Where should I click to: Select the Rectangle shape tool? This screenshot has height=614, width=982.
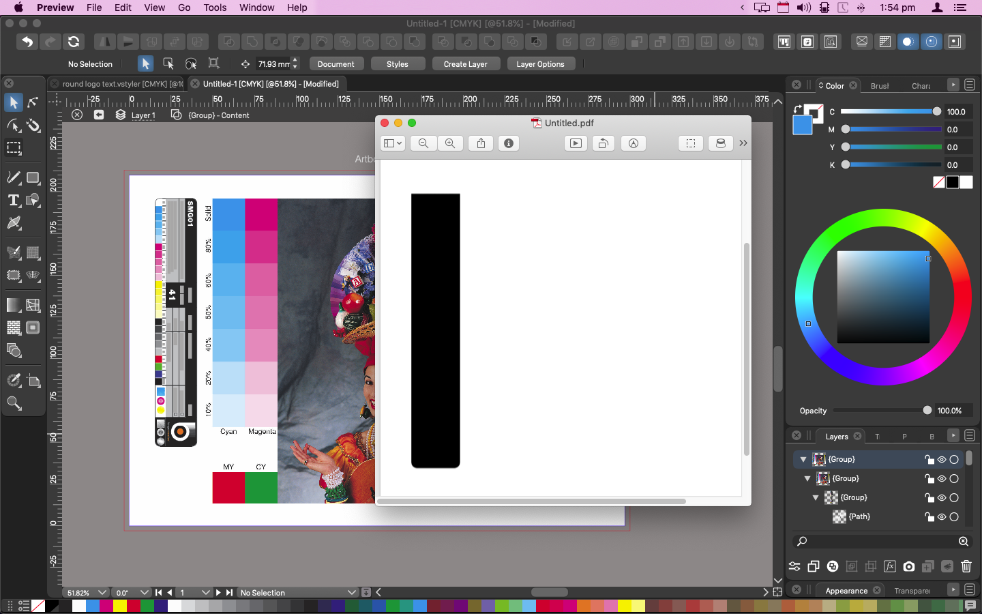point(33,178)
